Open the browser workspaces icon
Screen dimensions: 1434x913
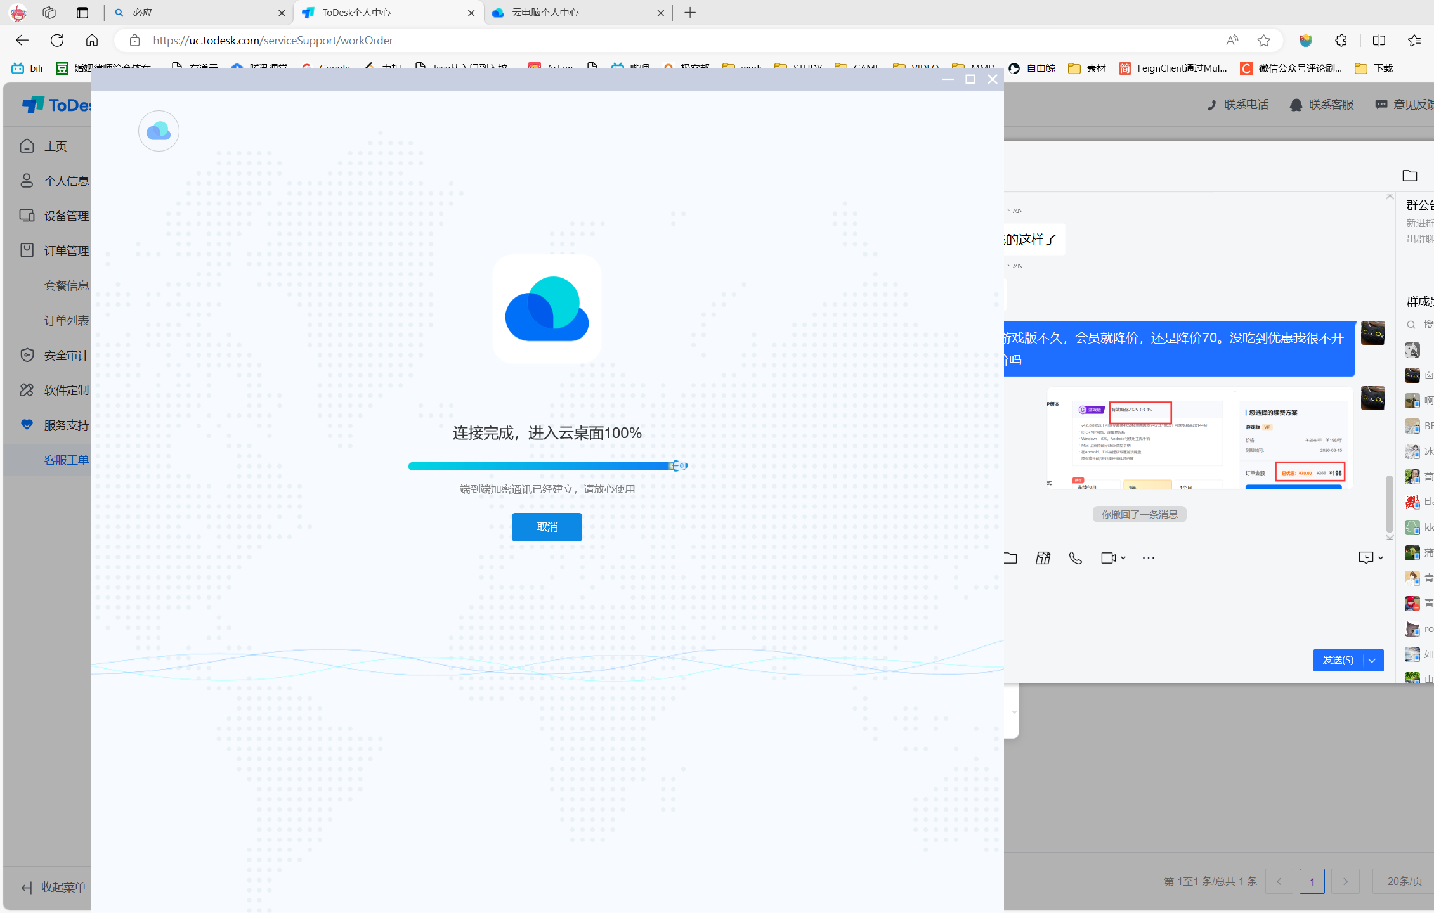[49, 13]
